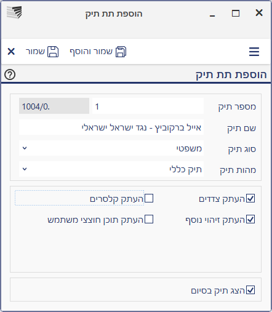272x312 pixels.
Task: Click the question mark help icon
Action: 10,74
